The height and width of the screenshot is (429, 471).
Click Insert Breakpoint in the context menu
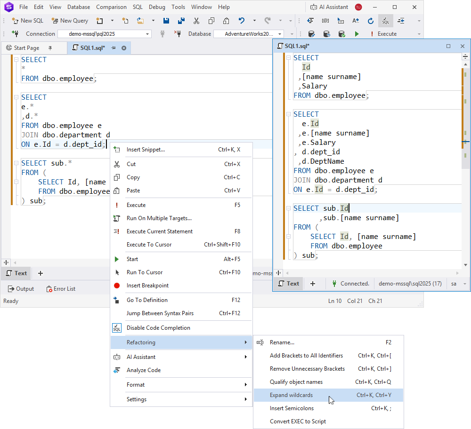(181, 286)
